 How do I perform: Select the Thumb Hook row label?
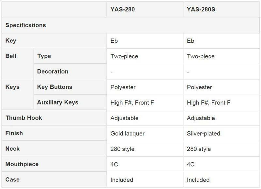coord(24,118)
